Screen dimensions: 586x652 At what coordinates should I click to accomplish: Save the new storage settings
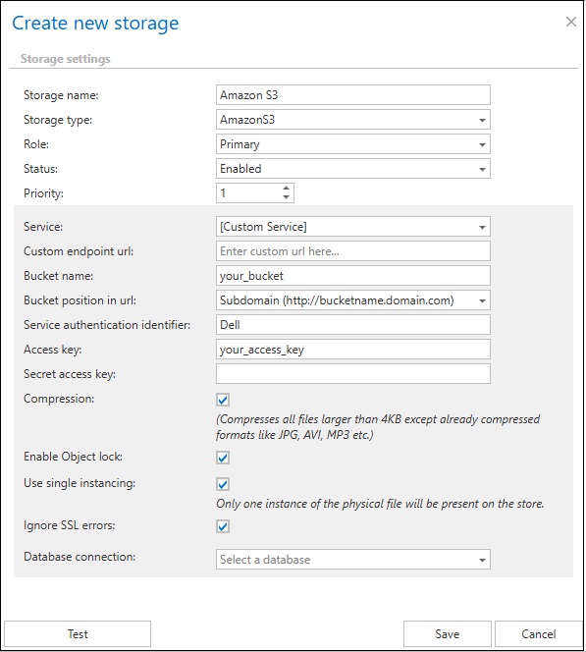(448, 634)
